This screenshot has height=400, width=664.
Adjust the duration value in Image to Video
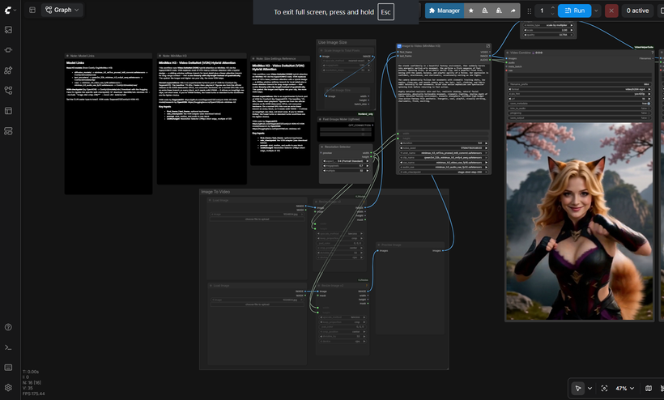click(x=444, y=143)
